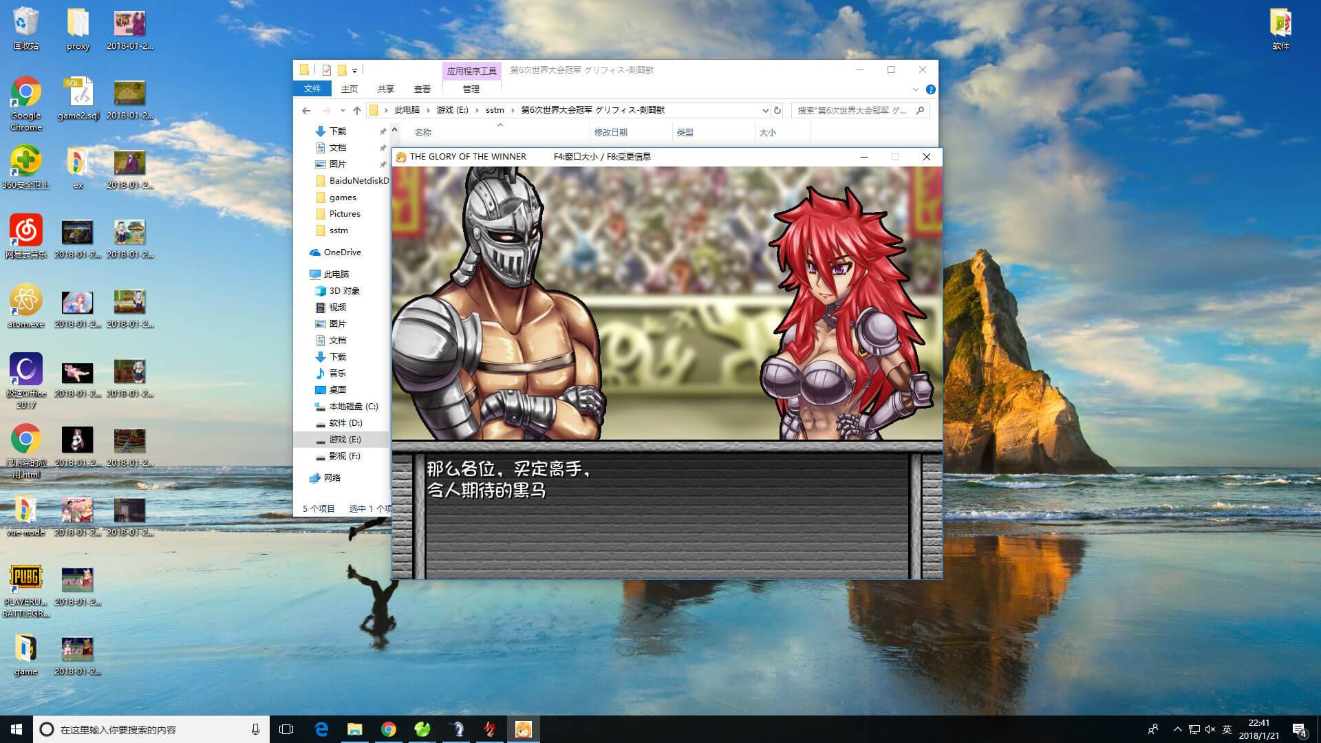Go up one folder level
The height and width of the screenshot is (743, 1321).
[356, 110]
